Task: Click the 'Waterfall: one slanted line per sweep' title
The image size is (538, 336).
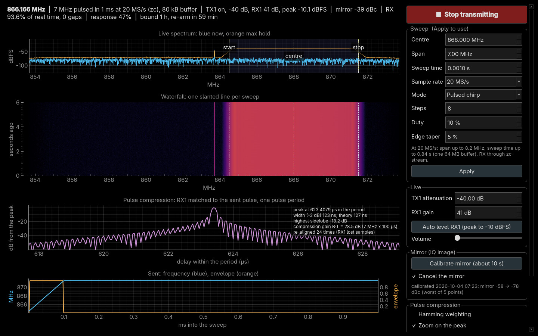Action: click(x=210, y=97)
